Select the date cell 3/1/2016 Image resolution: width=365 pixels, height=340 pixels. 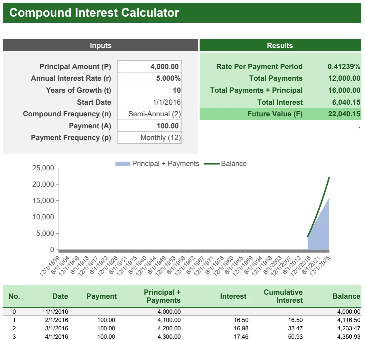(57, 328)
